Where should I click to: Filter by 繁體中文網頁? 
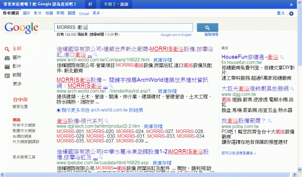click(x=24, y=131)
